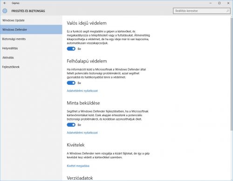Click the Valós idejű védelem heading
Screen dimensions: 233x181
pos(87,23)
